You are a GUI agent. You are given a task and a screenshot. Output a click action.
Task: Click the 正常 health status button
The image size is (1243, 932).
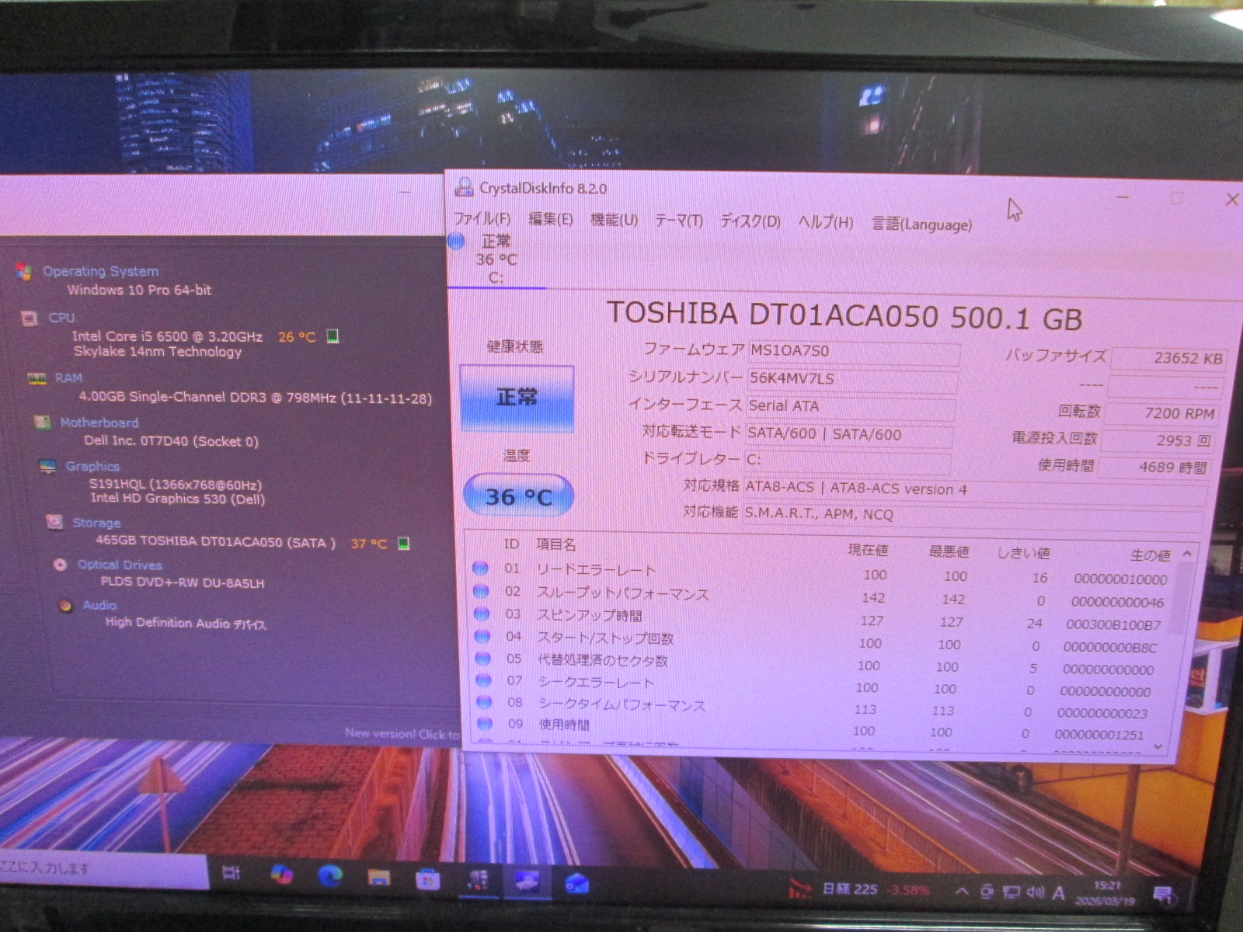coord(517,398)
